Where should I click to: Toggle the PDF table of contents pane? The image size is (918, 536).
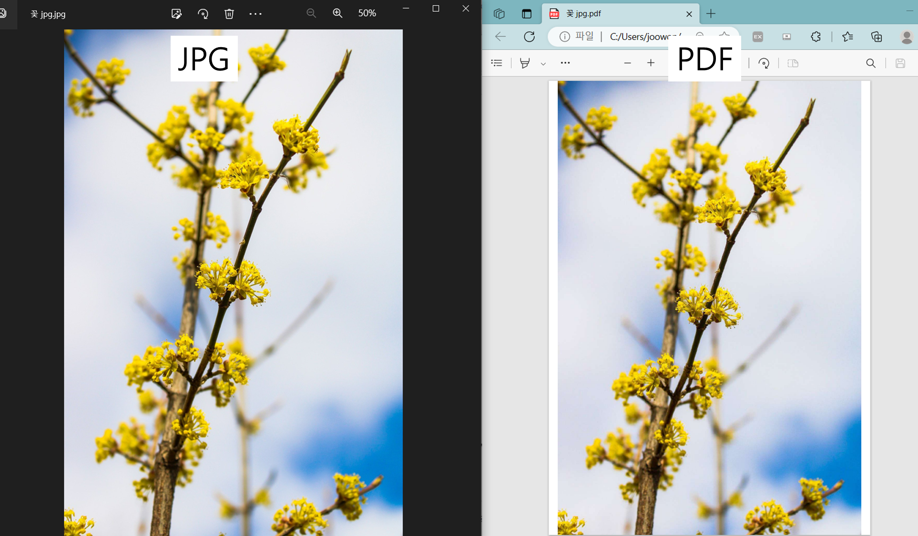(497, 63)
